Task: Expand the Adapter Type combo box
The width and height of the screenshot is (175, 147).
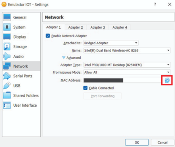Action: tap(127, 65)
